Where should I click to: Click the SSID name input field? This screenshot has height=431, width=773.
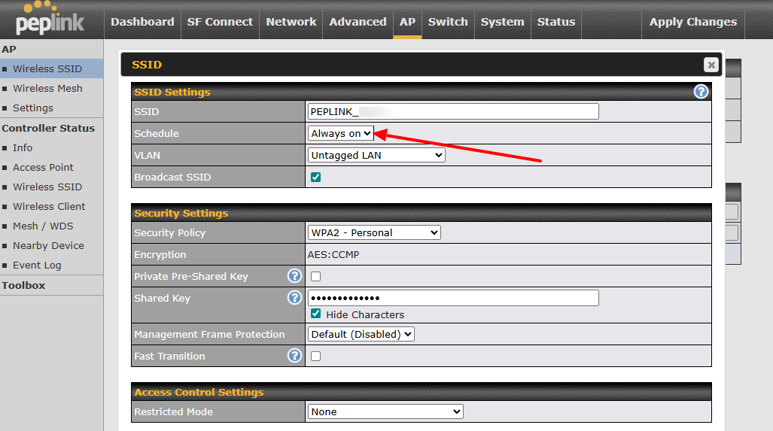453,111
